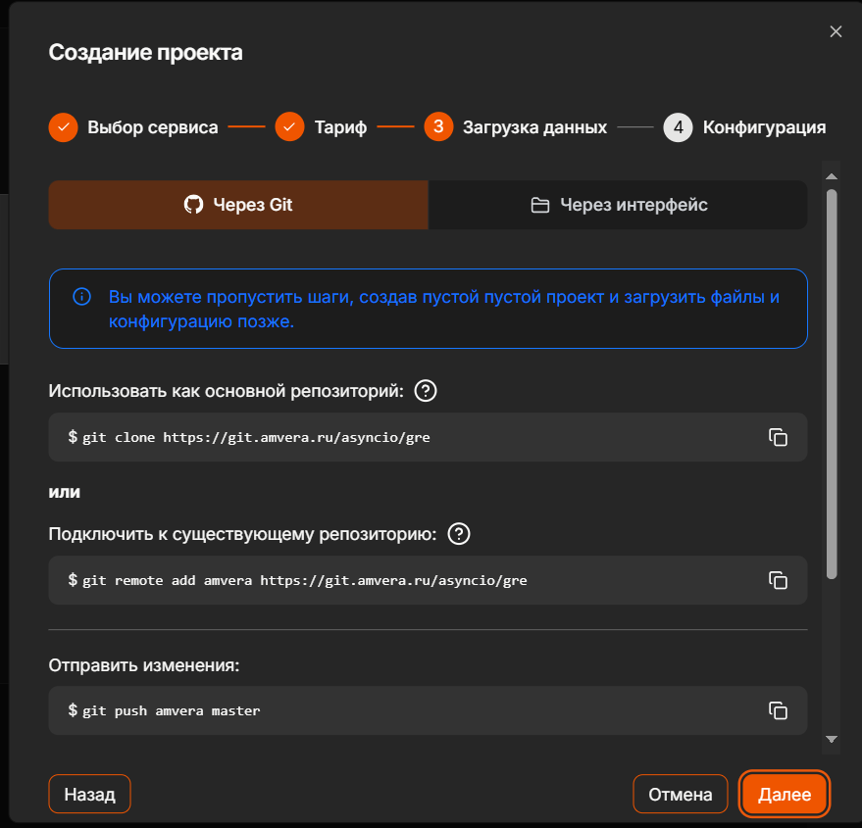
Task: Click the checkmark on Выбор сервиса step
Action: (x=63, y=127)
